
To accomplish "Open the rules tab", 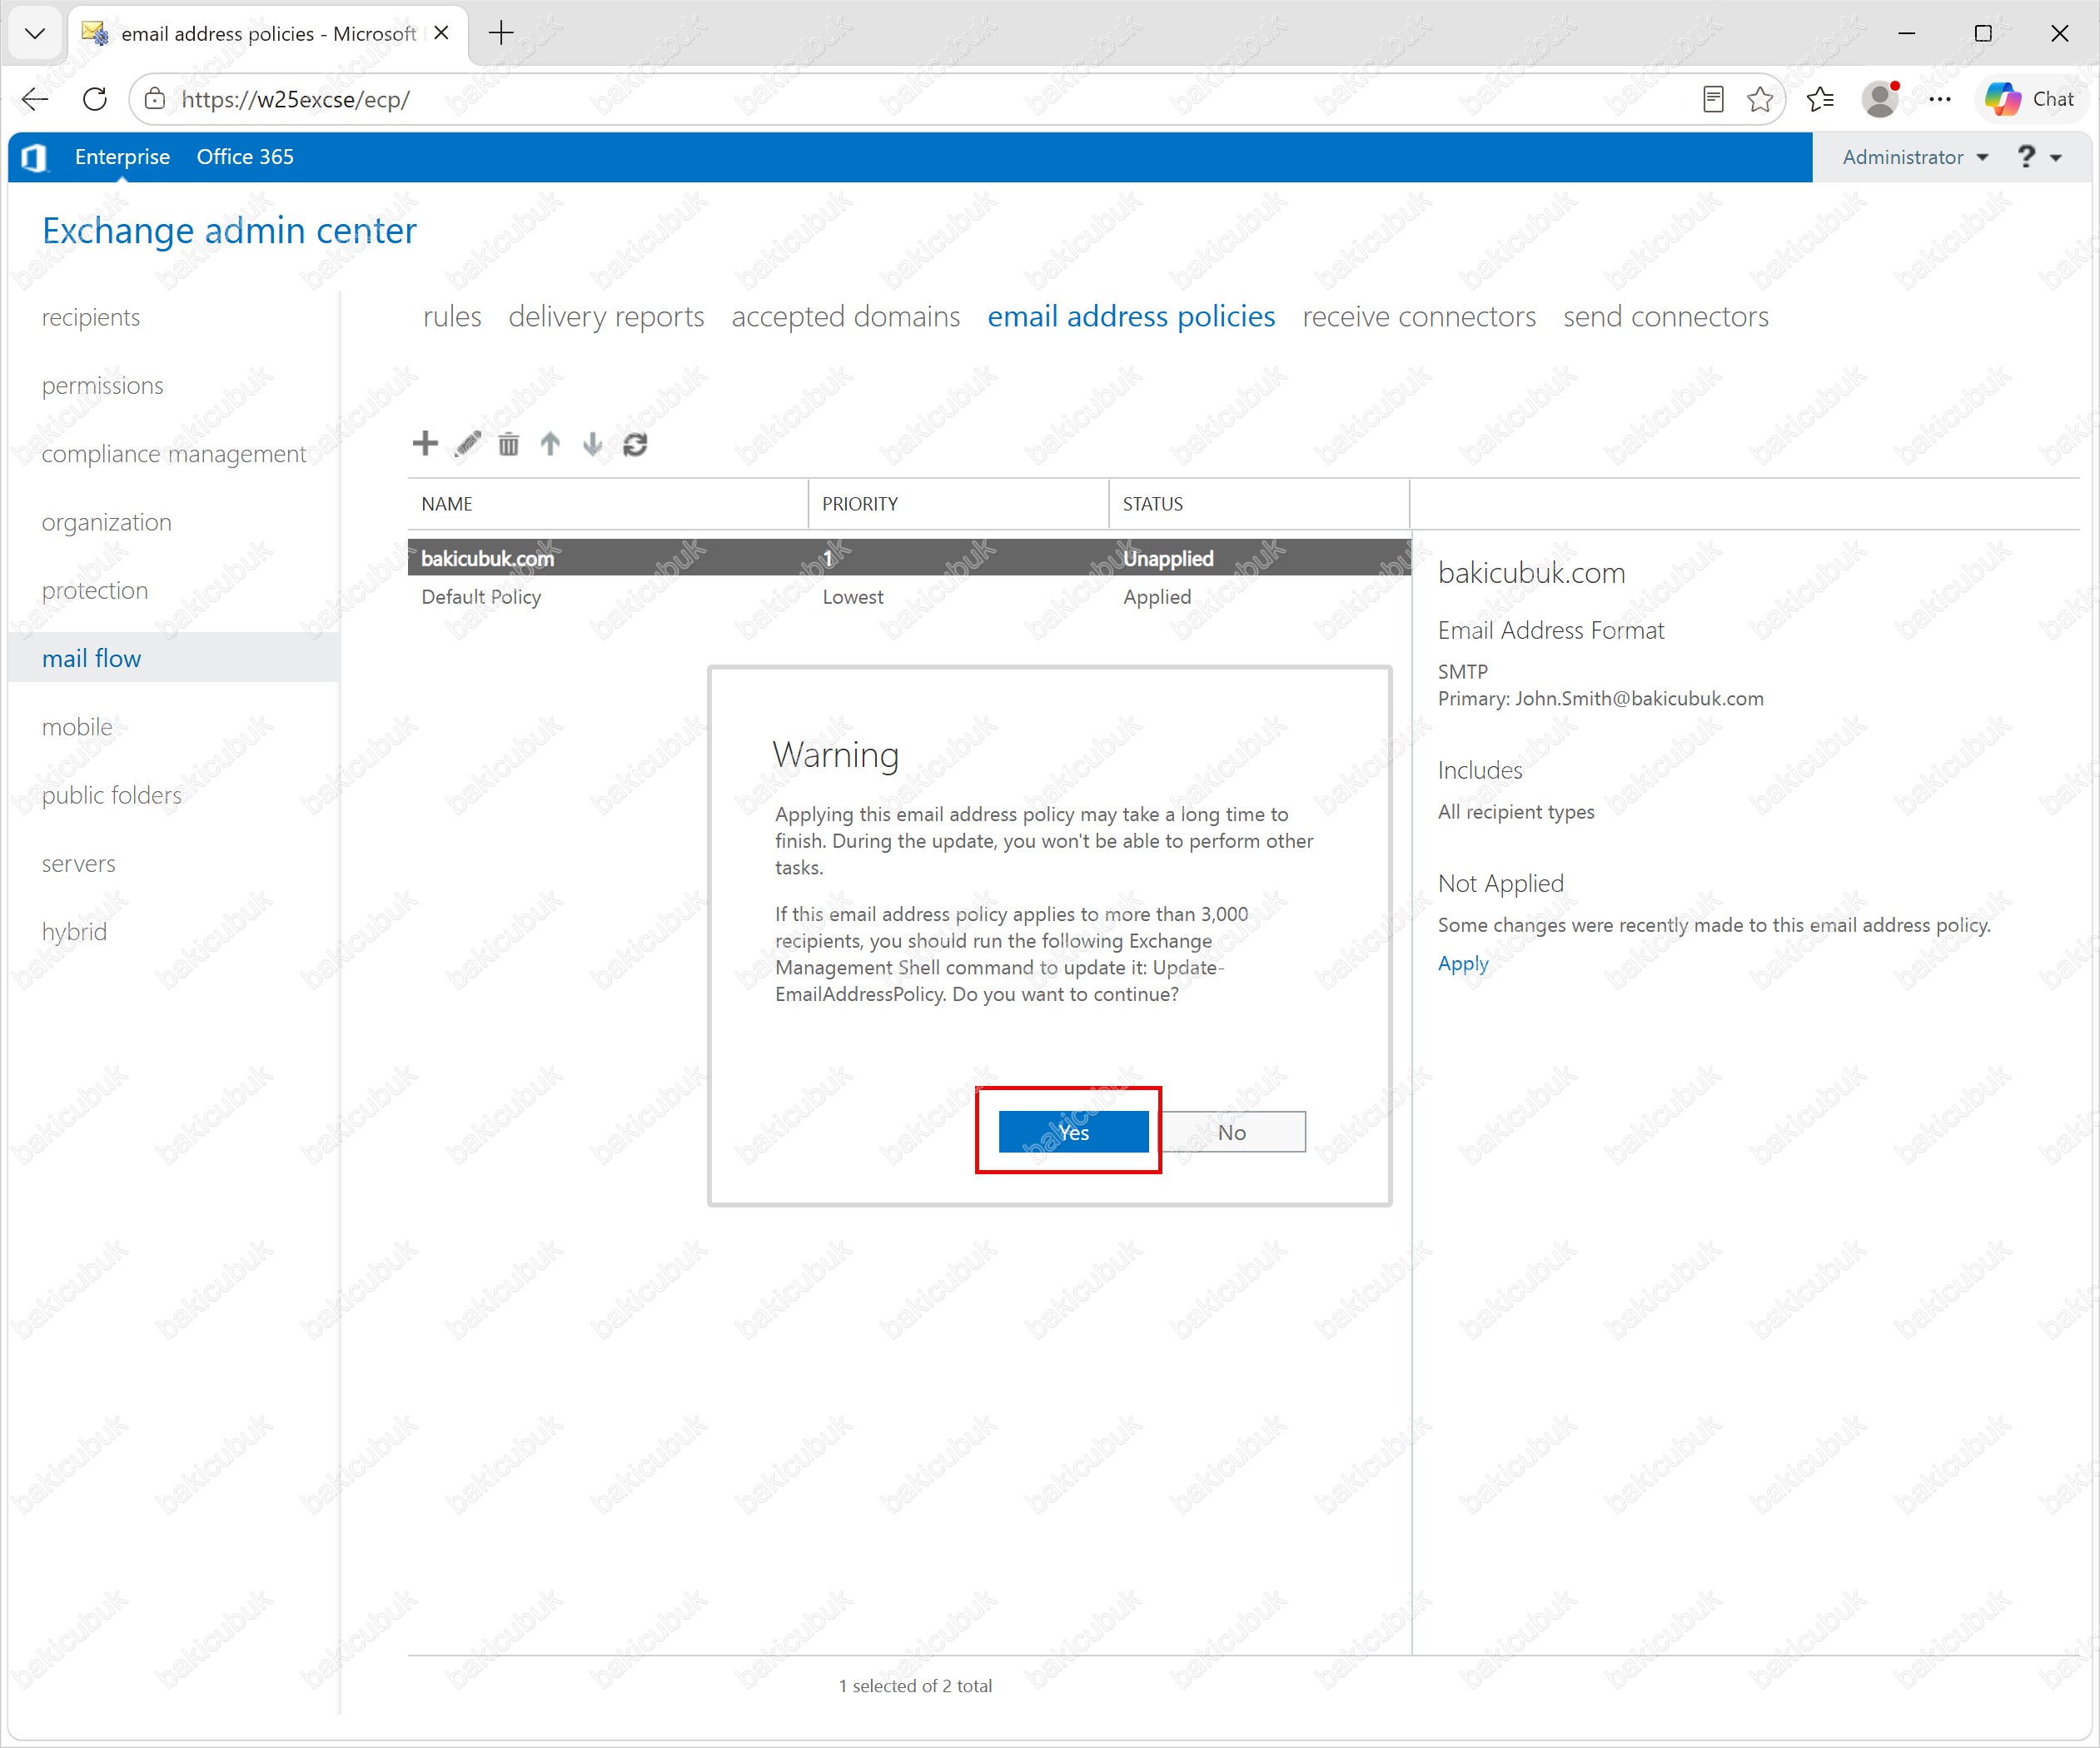I will click(452, 317).
